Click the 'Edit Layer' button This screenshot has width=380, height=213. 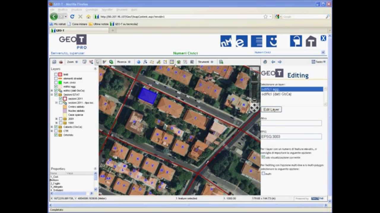(271, 109)
